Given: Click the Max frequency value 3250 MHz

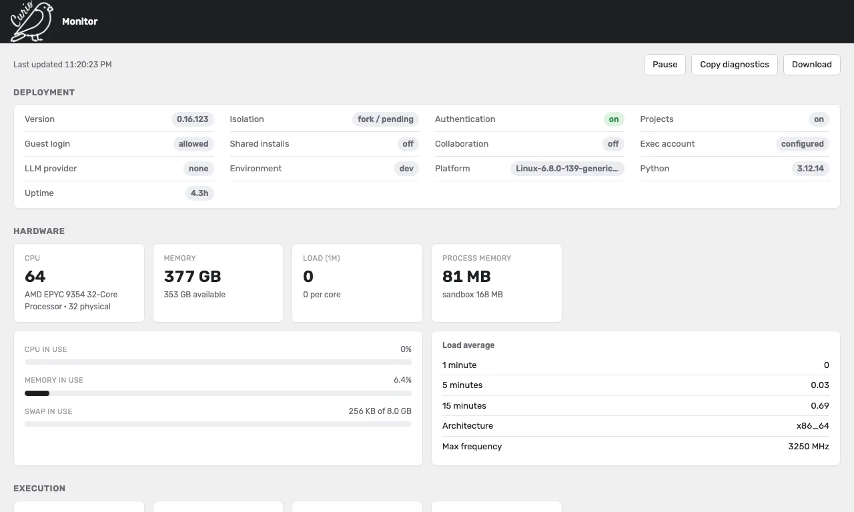Looking at the screenshot, I should click(x=809, y=447).
